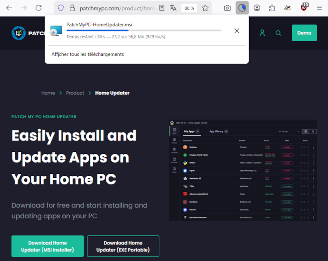Open tracking protection shield info
328x261 pixels.
[61, 8]
